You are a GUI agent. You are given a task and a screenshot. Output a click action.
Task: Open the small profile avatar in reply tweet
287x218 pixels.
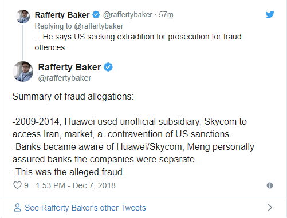click(x=23, y=17)
